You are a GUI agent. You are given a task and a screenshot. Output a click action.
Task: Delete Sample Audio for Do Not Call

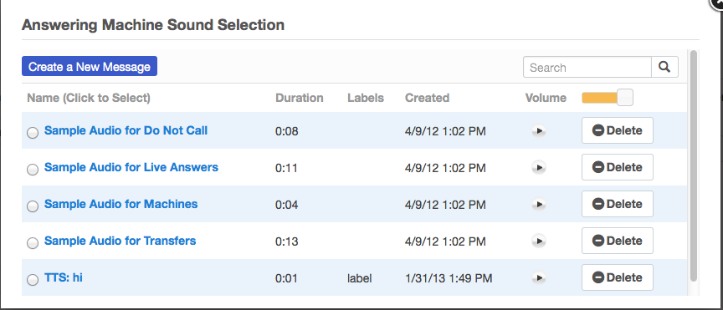618,130
